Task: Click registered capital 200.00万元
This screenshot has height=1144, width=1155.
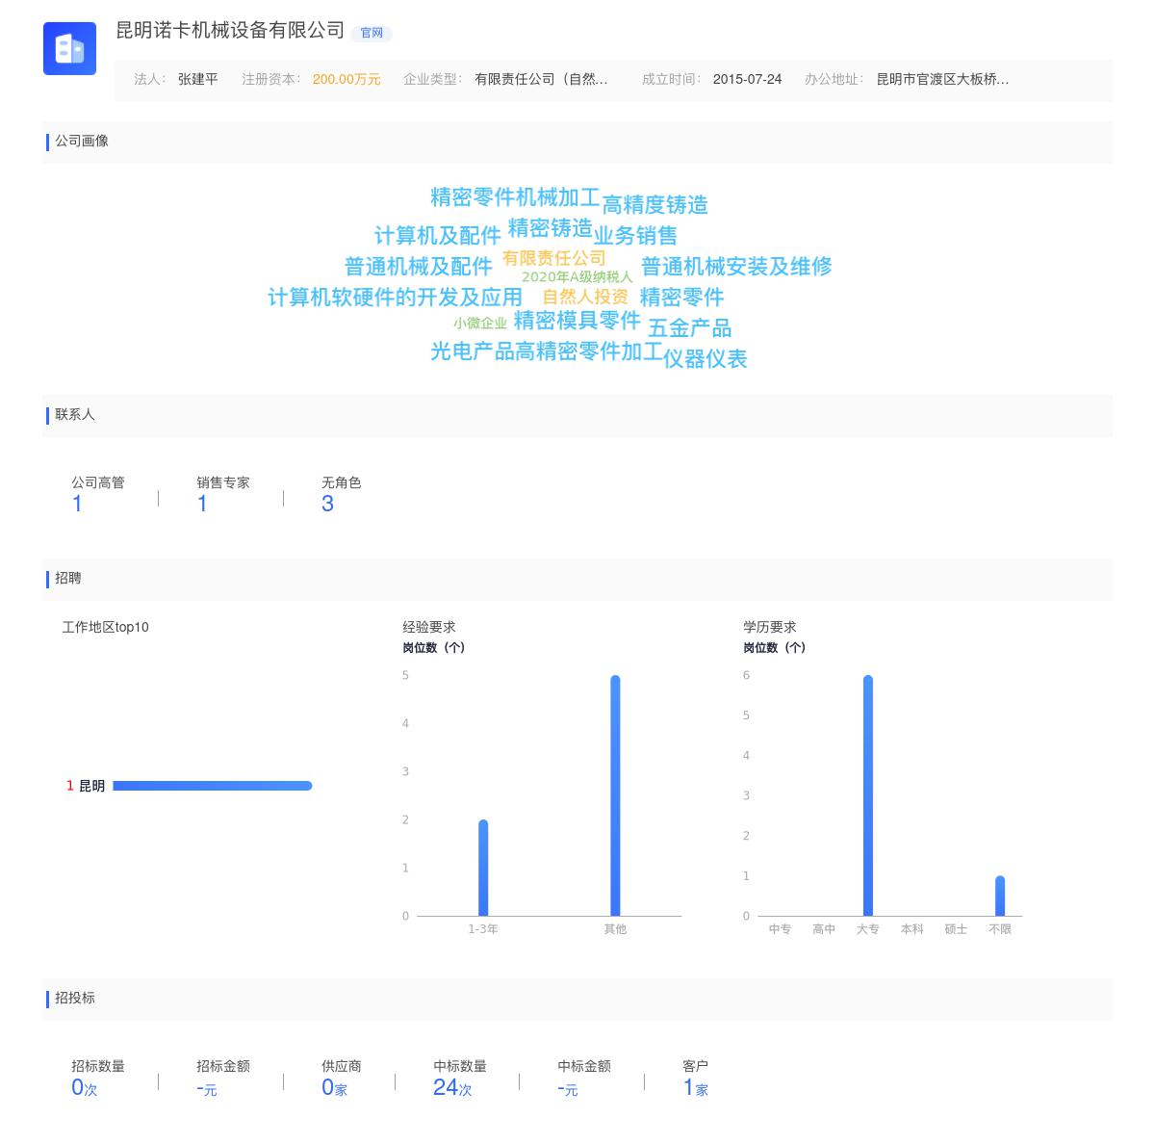Action: pyautogui.click(x=346, y=79)
